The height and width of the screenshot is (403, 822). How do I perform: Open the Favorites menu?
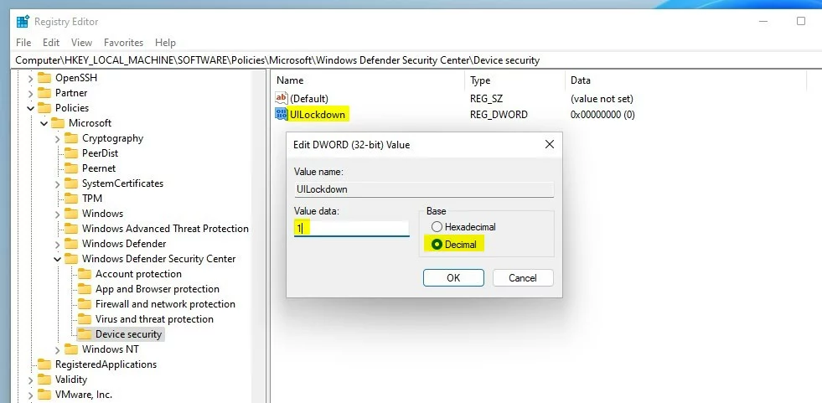click(x=124, y=43)
